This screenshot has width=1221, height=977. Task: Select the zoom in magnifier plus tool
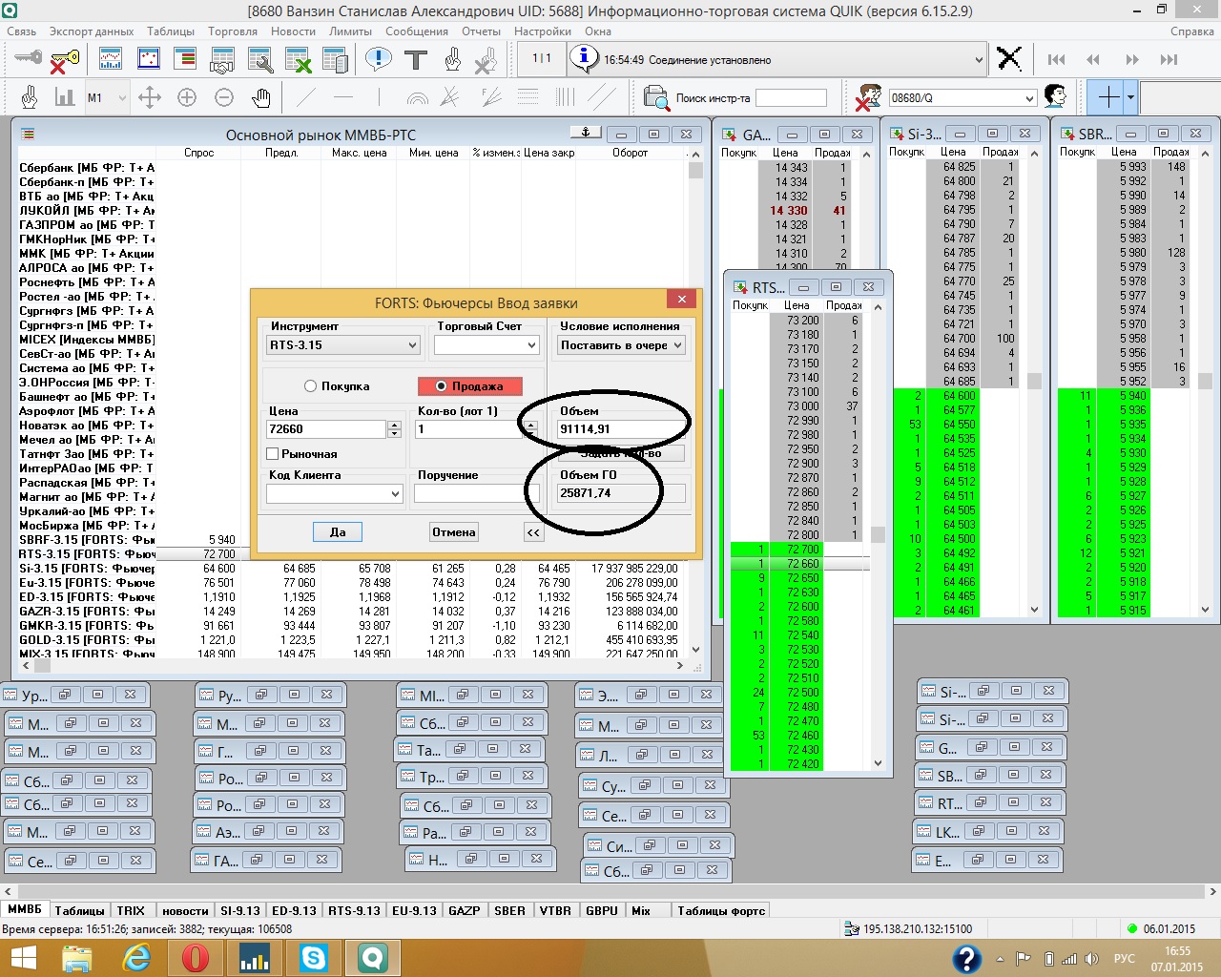pos(187,97)
